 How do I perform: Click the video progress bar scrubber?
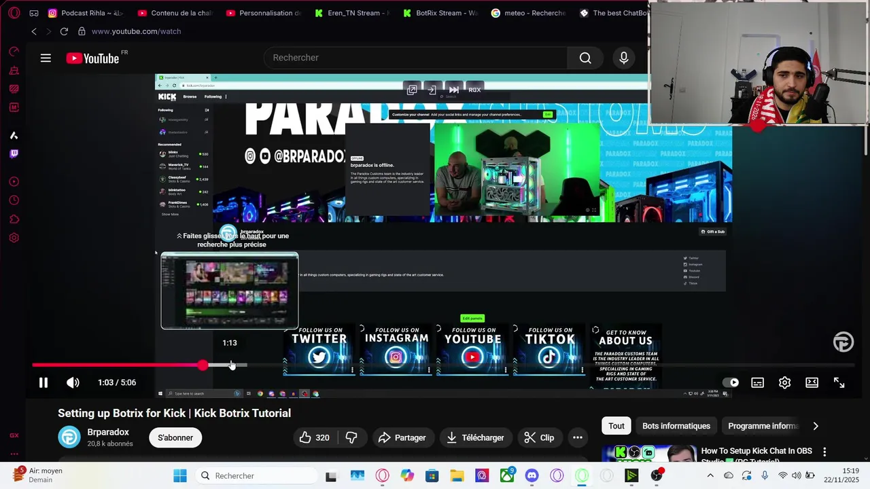pos(203,365)
